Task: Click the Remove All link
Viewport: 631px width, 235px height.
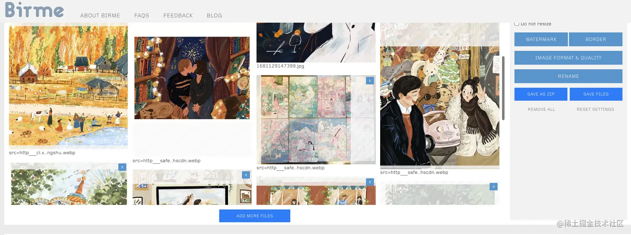Action: tap(541, 109)
